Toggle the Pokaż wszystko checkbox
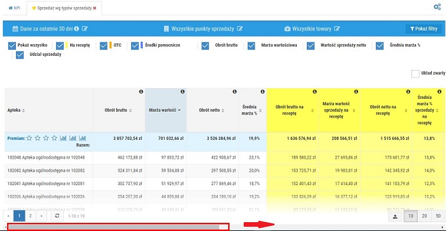 (12, 46)
